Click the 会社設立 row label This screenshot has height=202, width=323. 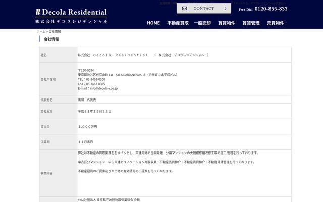pyautogui.click(x=46, y=111)
